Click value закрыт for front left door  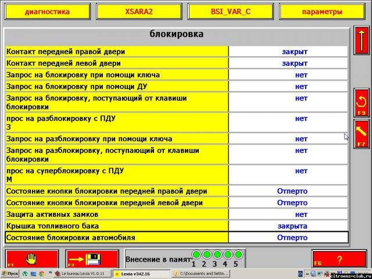pos(295,63)
